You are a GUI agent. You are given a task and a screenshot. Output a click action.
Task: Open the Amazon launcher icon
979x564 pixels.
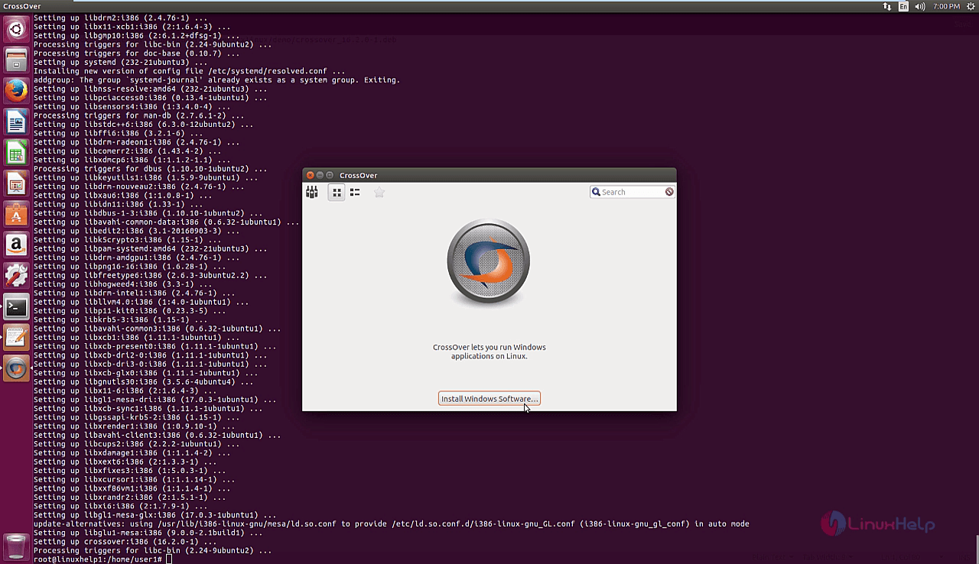(x=17, y=245)
